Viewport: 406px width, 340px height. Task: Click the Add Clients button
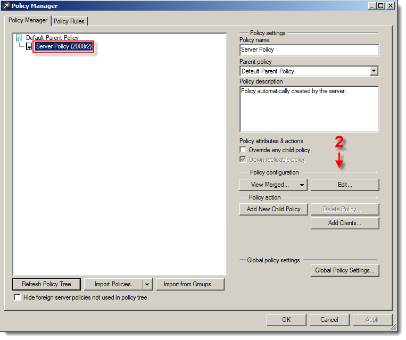[345, 223]
